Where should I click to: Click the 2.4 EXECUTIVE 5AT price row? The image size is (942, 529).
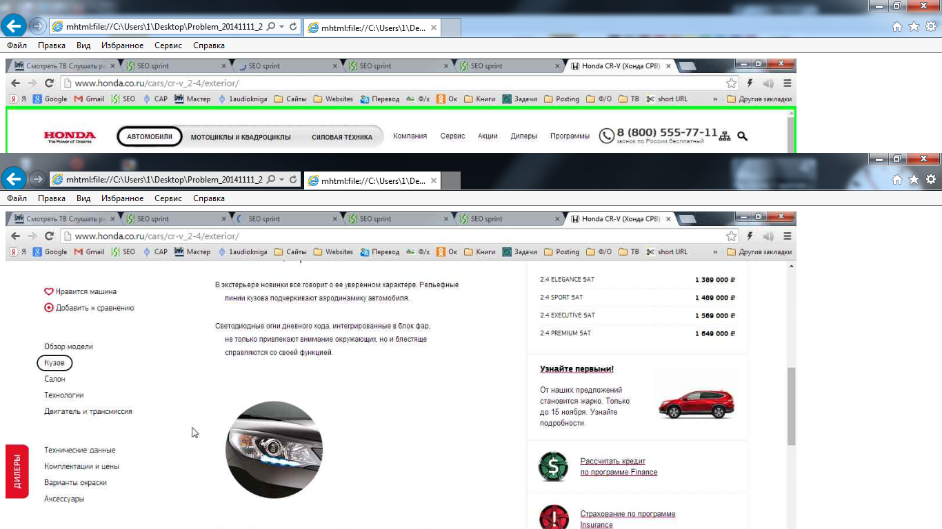(638, 315)
